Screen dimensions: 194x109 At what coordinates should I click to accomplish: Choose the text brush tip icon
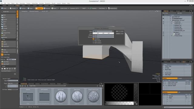click(x=15, y=69)
